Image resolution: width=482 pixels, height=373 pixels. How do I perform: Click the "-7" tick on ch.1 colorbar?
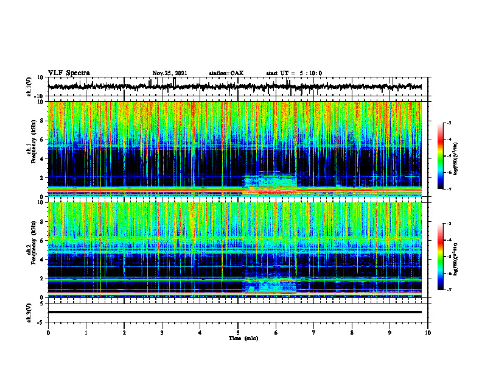click(x=449, y=189)
